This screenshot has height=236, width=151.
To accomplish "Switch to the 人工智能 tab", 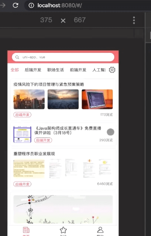I will pos(99,70).
